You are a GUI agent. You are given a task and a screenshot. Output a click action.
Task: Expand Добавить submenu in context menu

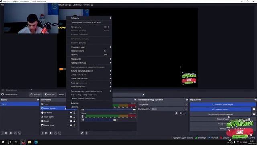coord(89,18)
